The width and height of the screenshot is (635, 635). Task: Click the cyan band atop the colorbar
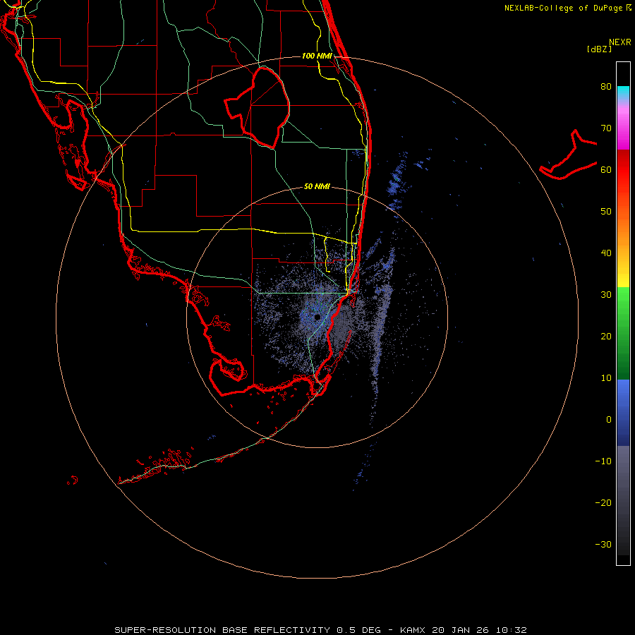click(x=623, y=92)
